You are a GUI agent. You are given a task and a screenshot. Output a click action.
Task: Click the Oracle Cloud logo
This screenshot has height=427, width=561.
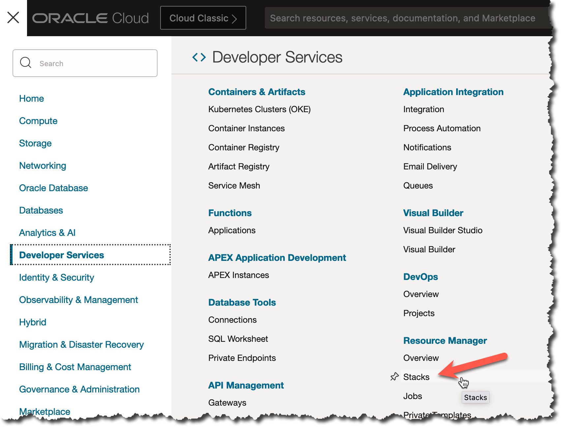point(90,18)
